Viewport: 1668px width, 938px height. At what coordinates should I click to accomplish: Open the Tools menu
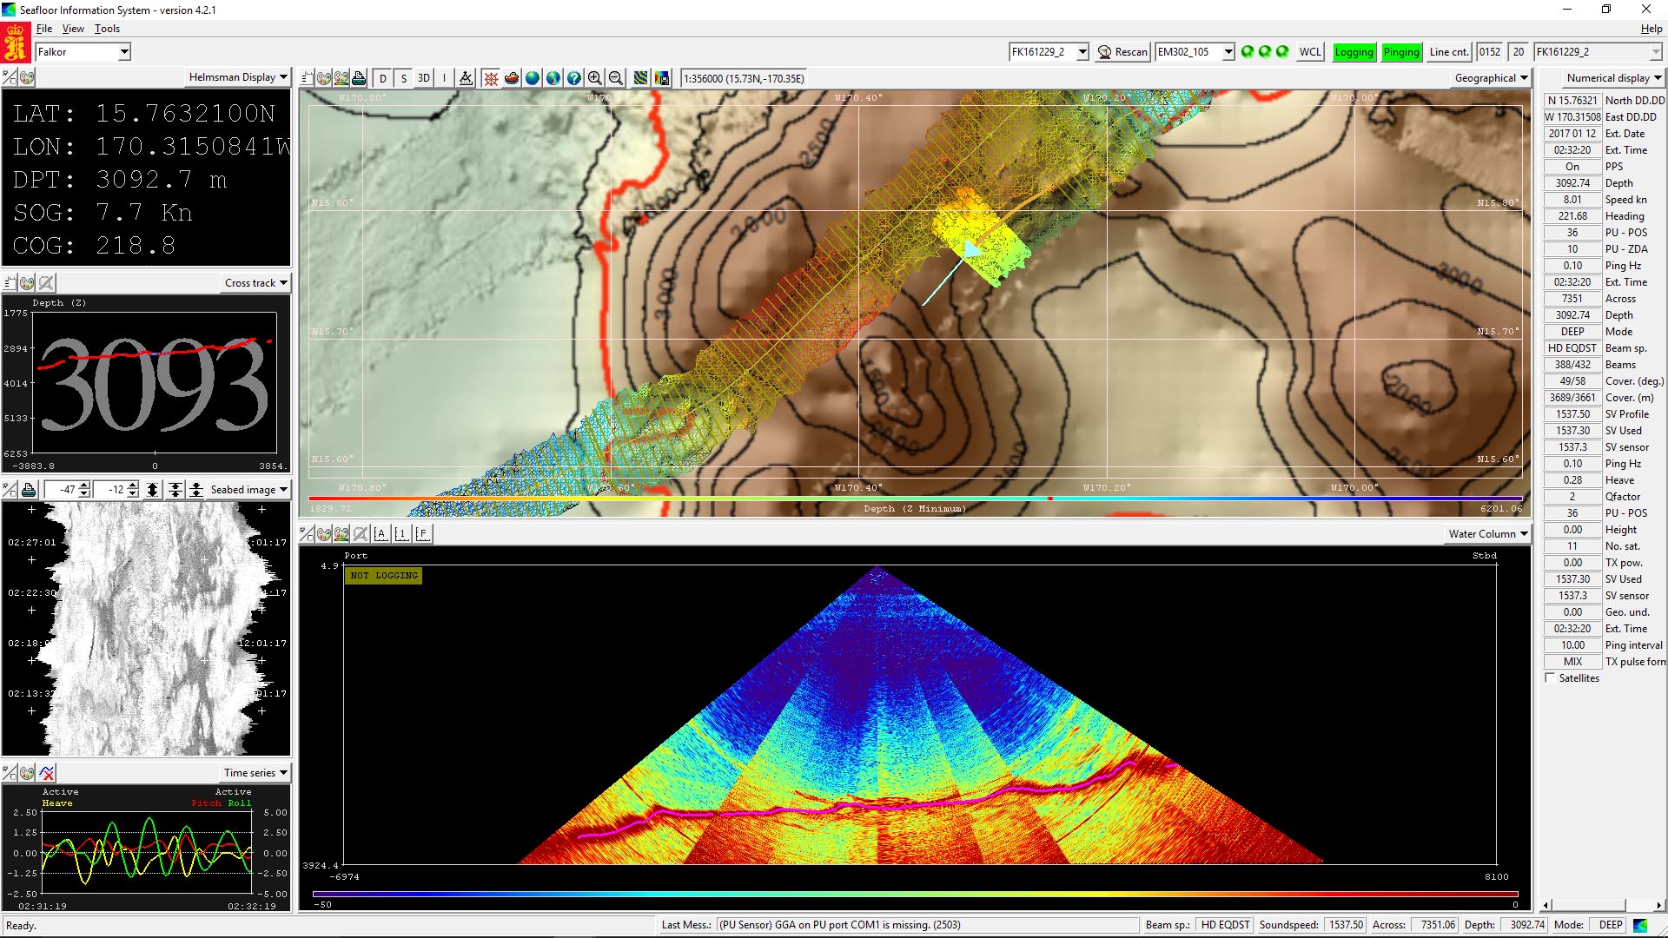pos(107,29)
